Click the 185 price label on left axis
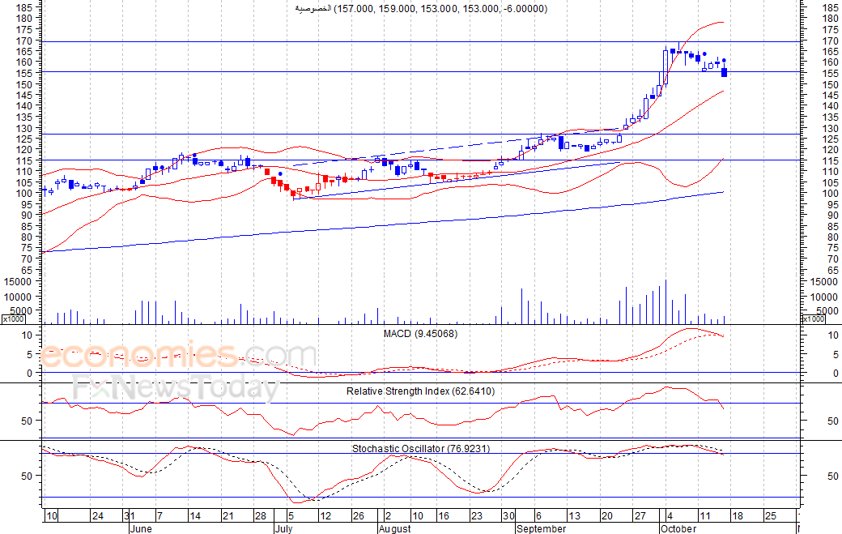 (24, 7)
